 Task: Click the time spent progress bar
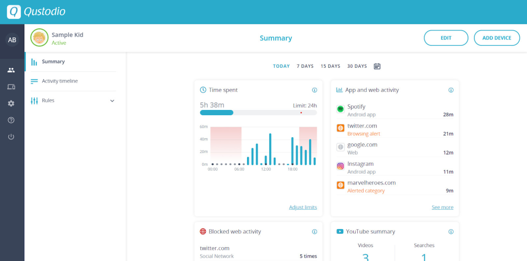(258, 113)
